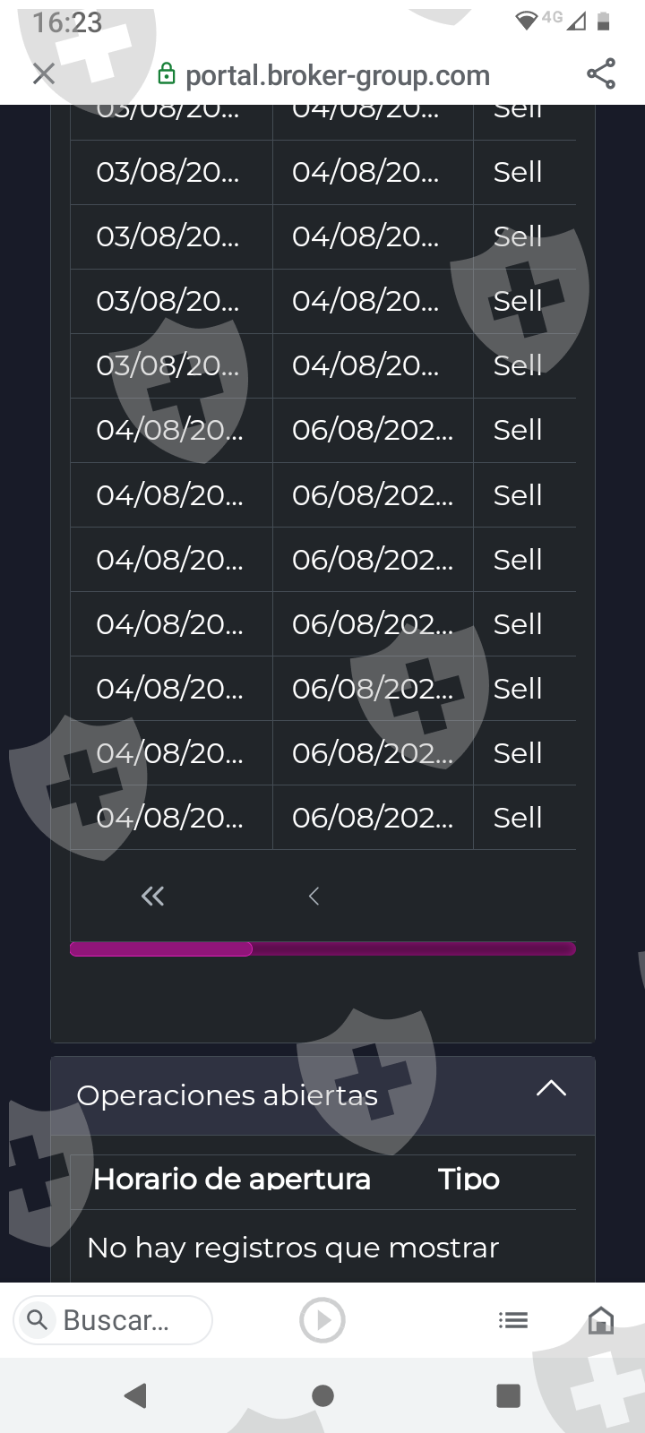Collapse Operaciones abiertas with the chevron
Image resolution: width=645 pixels, height=1433 pixels.
point(551,1089)
